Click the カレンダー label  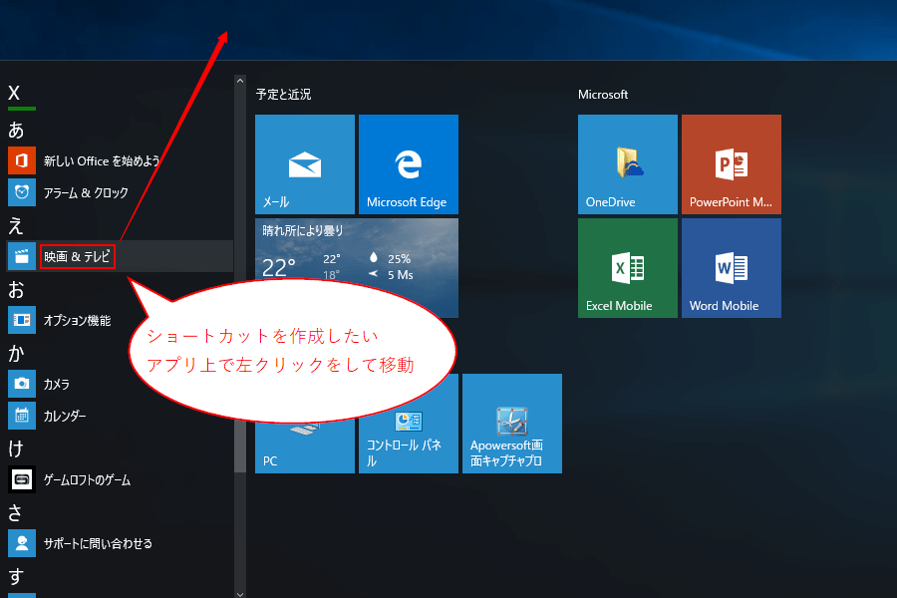[x=65, y=416]
